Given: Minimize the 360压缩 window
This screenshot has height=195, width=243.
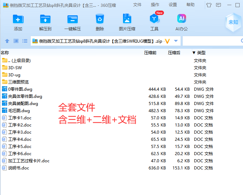Looking at the screenshot, I should coord(229,5).
